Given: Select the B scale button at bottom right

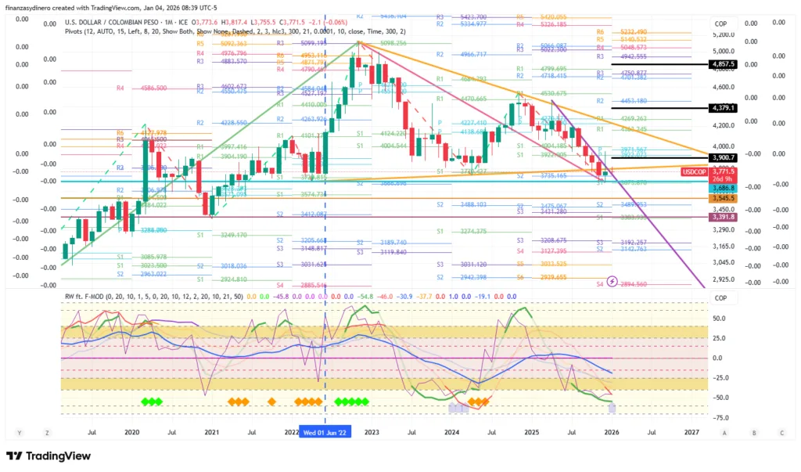Looking at the screenshot, I should click(x=754, y=431).
